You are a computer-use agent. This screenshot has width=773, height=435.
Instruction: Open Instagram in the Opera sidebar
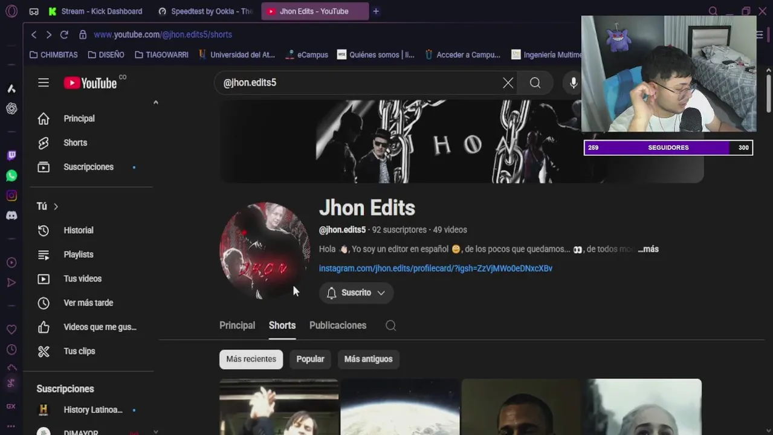coord(11,195)
